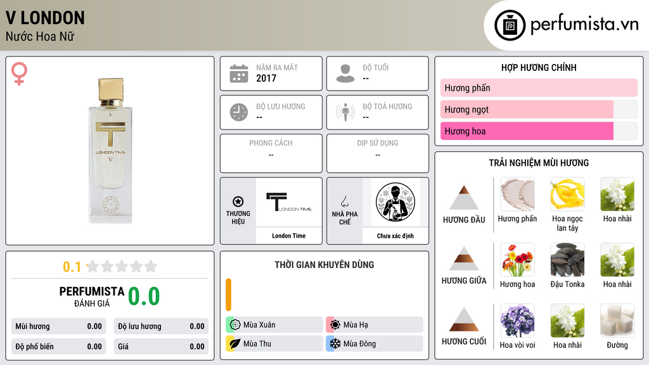This screenshot has width=649, height=365.
Task: Click the clock icon beside Độ lưu hương
Action: click(239, 112)
